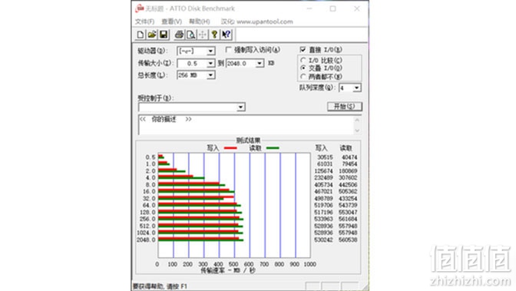Select the Neither radio button

(x=303, y=76)
